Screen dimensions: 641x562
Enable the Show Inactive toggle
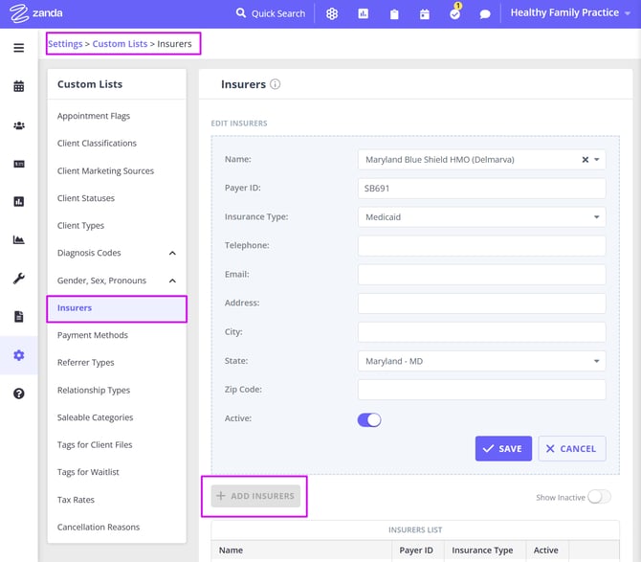point(599,497)
